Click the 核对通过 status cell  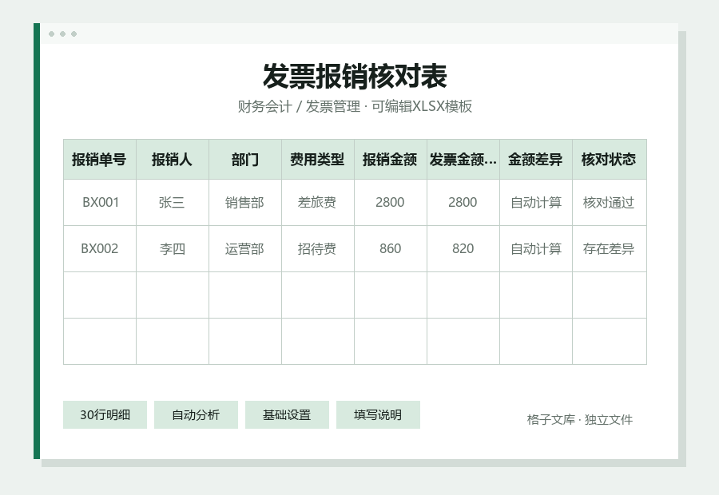click(x=610, y=202)
